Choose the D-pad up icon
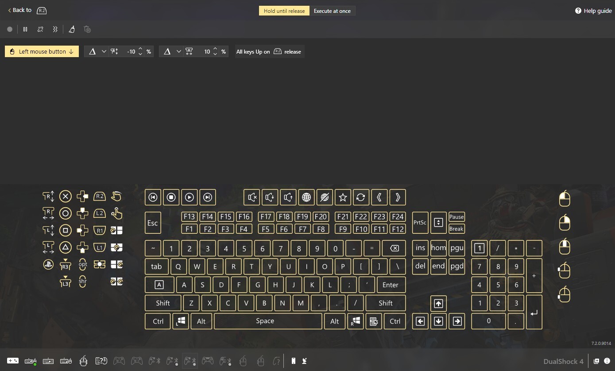This screenshot has width=615, height=371. (82, 213)
